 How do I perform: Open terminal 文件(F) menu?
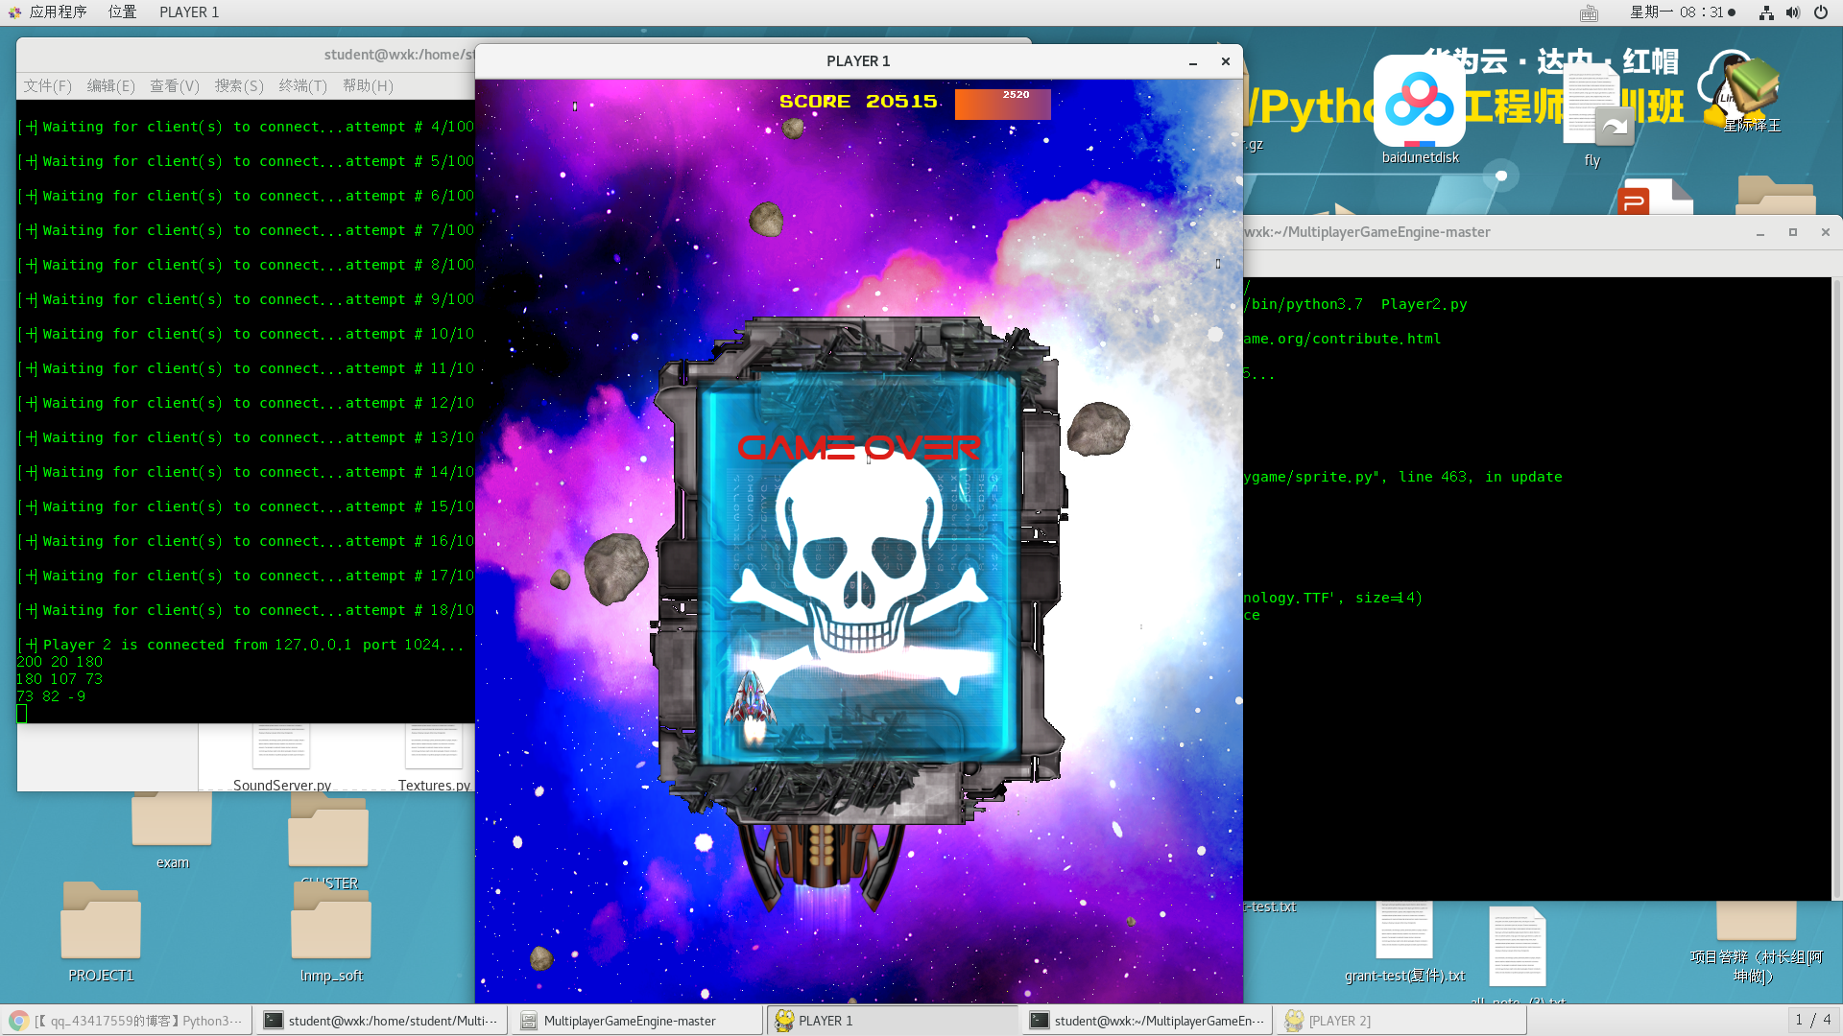[48, 86]
